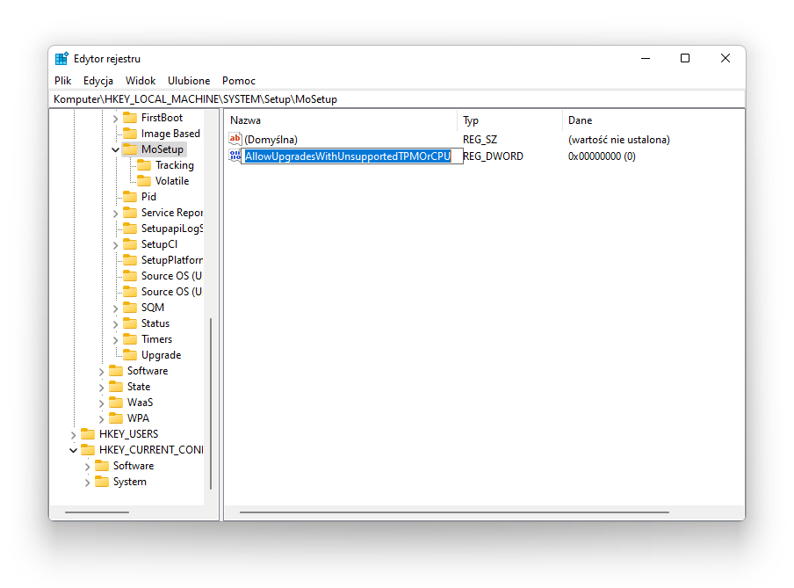Sort by the Nazwa column header
Image resolution: width=794 pixels, height=588 pixels.
tap(341, 120)
